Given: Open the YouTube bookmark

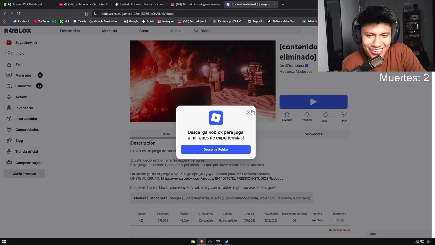Looking at the screenshot, I should (41, 21).
